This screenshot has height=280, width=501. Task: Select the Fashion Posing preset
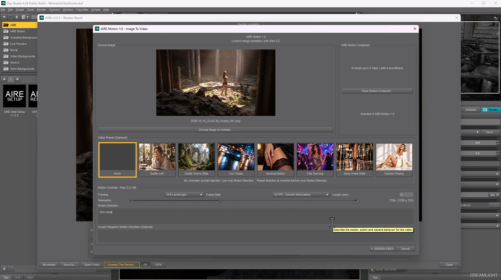click(x=394, y=160)
